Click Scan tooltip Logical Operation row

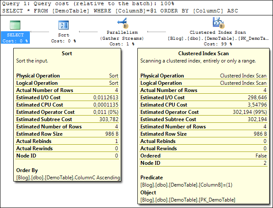[203, 83]
